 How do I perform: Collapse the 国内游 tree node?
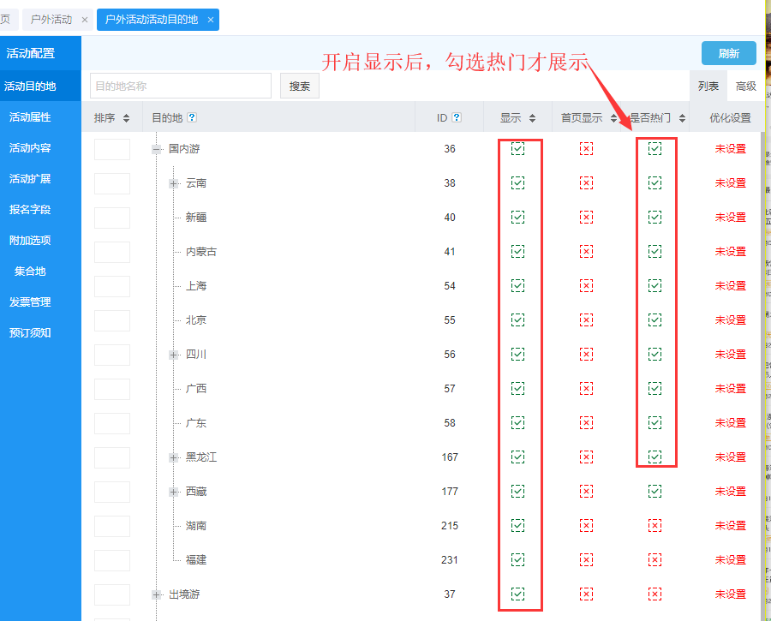(157, 149)
